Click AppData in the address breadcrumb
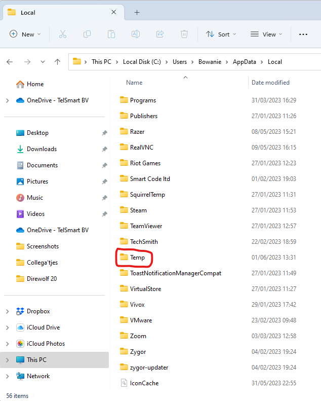This screenshot has width=321, height=401. pos(245,62)
